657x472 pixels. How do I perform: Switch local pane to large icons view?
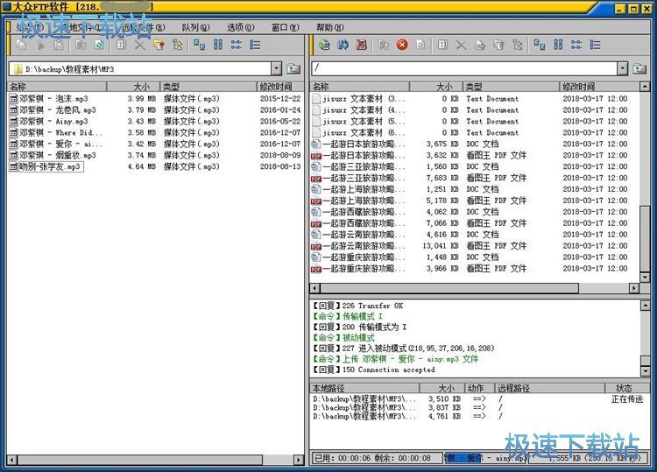tap(200, 45)
